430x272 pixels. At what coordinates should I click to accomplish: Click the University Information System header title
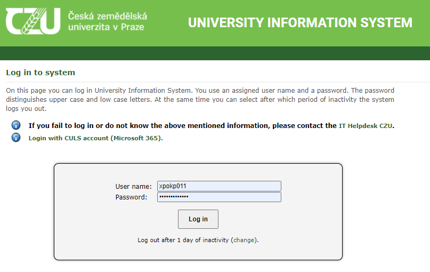[x=300, y=23]
